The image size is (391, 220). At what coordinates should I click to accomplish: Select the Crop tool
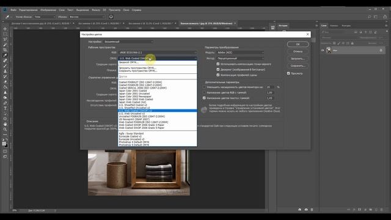(5, 50)
